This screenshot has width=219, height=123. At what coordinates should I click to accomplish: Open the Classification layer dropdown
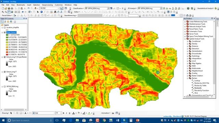pos(108,8)
